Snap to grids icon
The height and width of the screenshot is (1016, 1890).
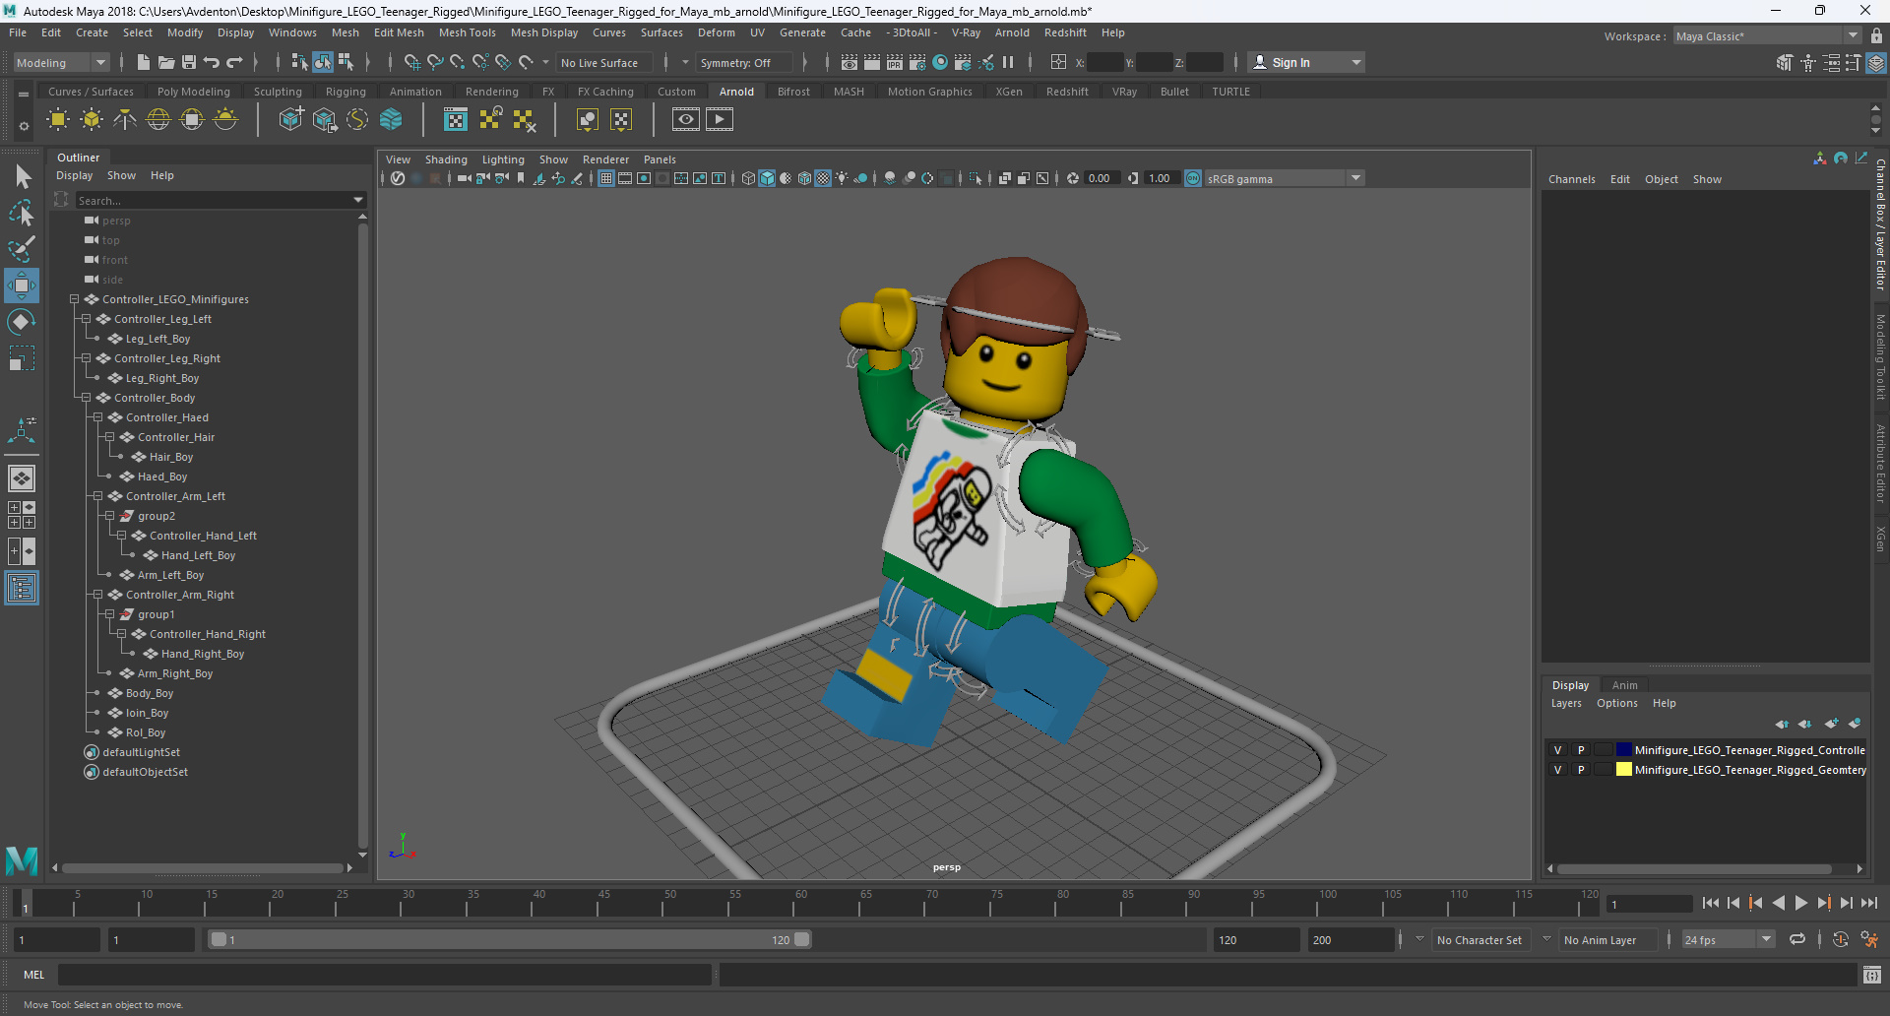(x=412, y=62)
